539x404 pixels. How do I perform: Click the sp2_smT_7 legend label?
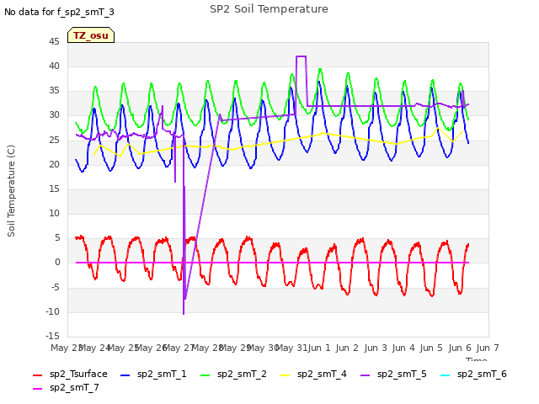(74, 387)
